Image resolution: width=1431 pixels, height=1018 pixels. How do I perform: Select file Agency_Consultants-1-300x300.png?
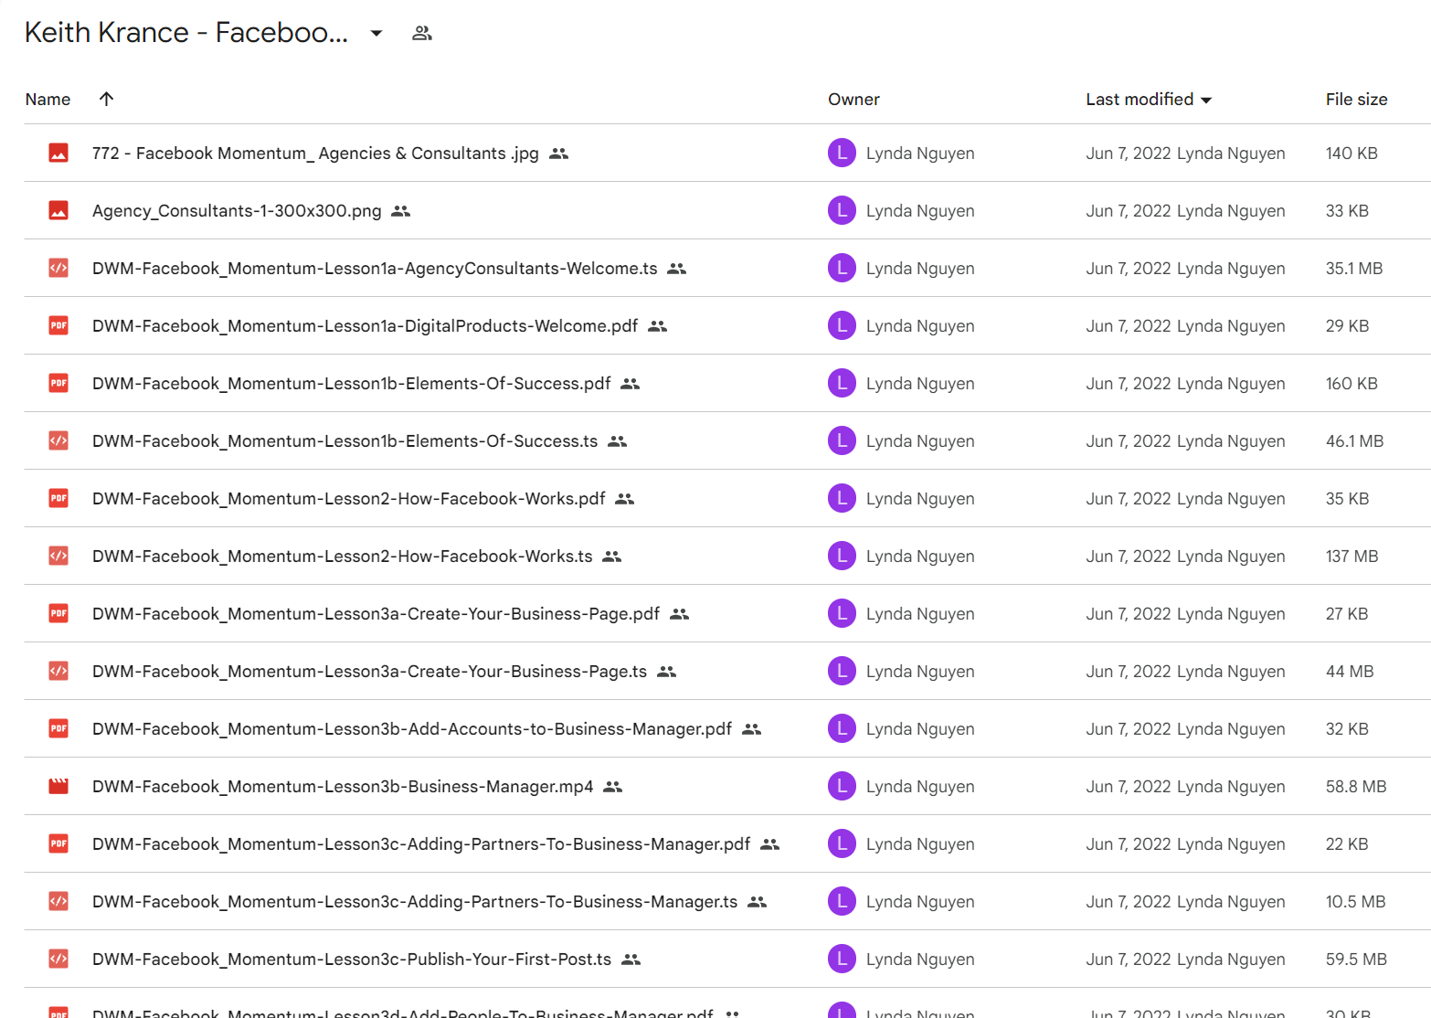237,210
